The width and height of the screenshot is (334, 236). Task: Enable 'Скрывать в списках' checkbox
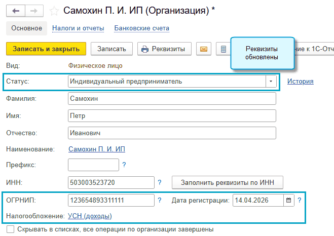coord(11,229)
